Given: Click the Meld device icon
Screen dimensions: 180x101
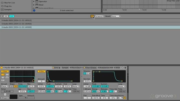Looking at the screenshot, I should point(37,5).
